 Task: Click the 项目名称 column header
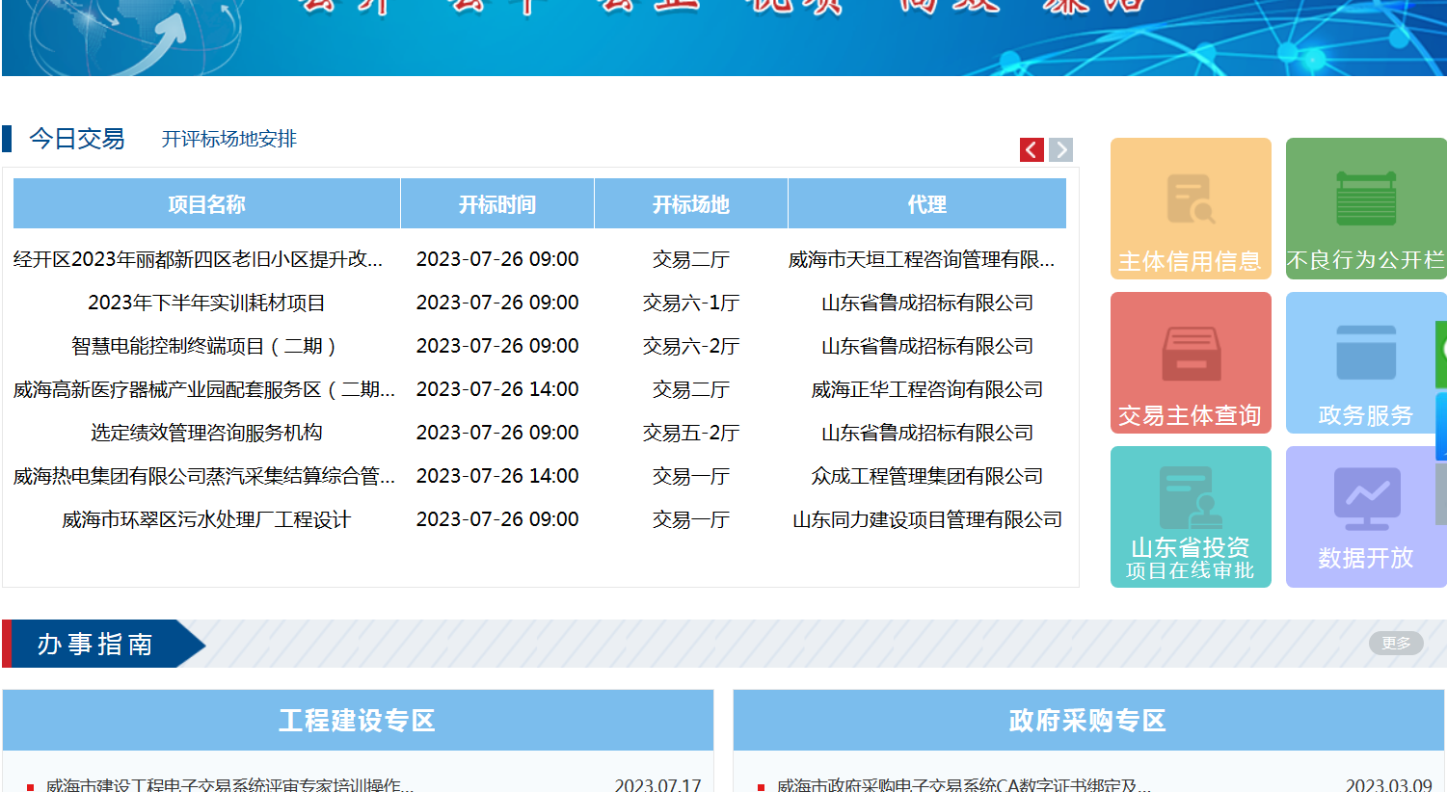tap(206, 204)
